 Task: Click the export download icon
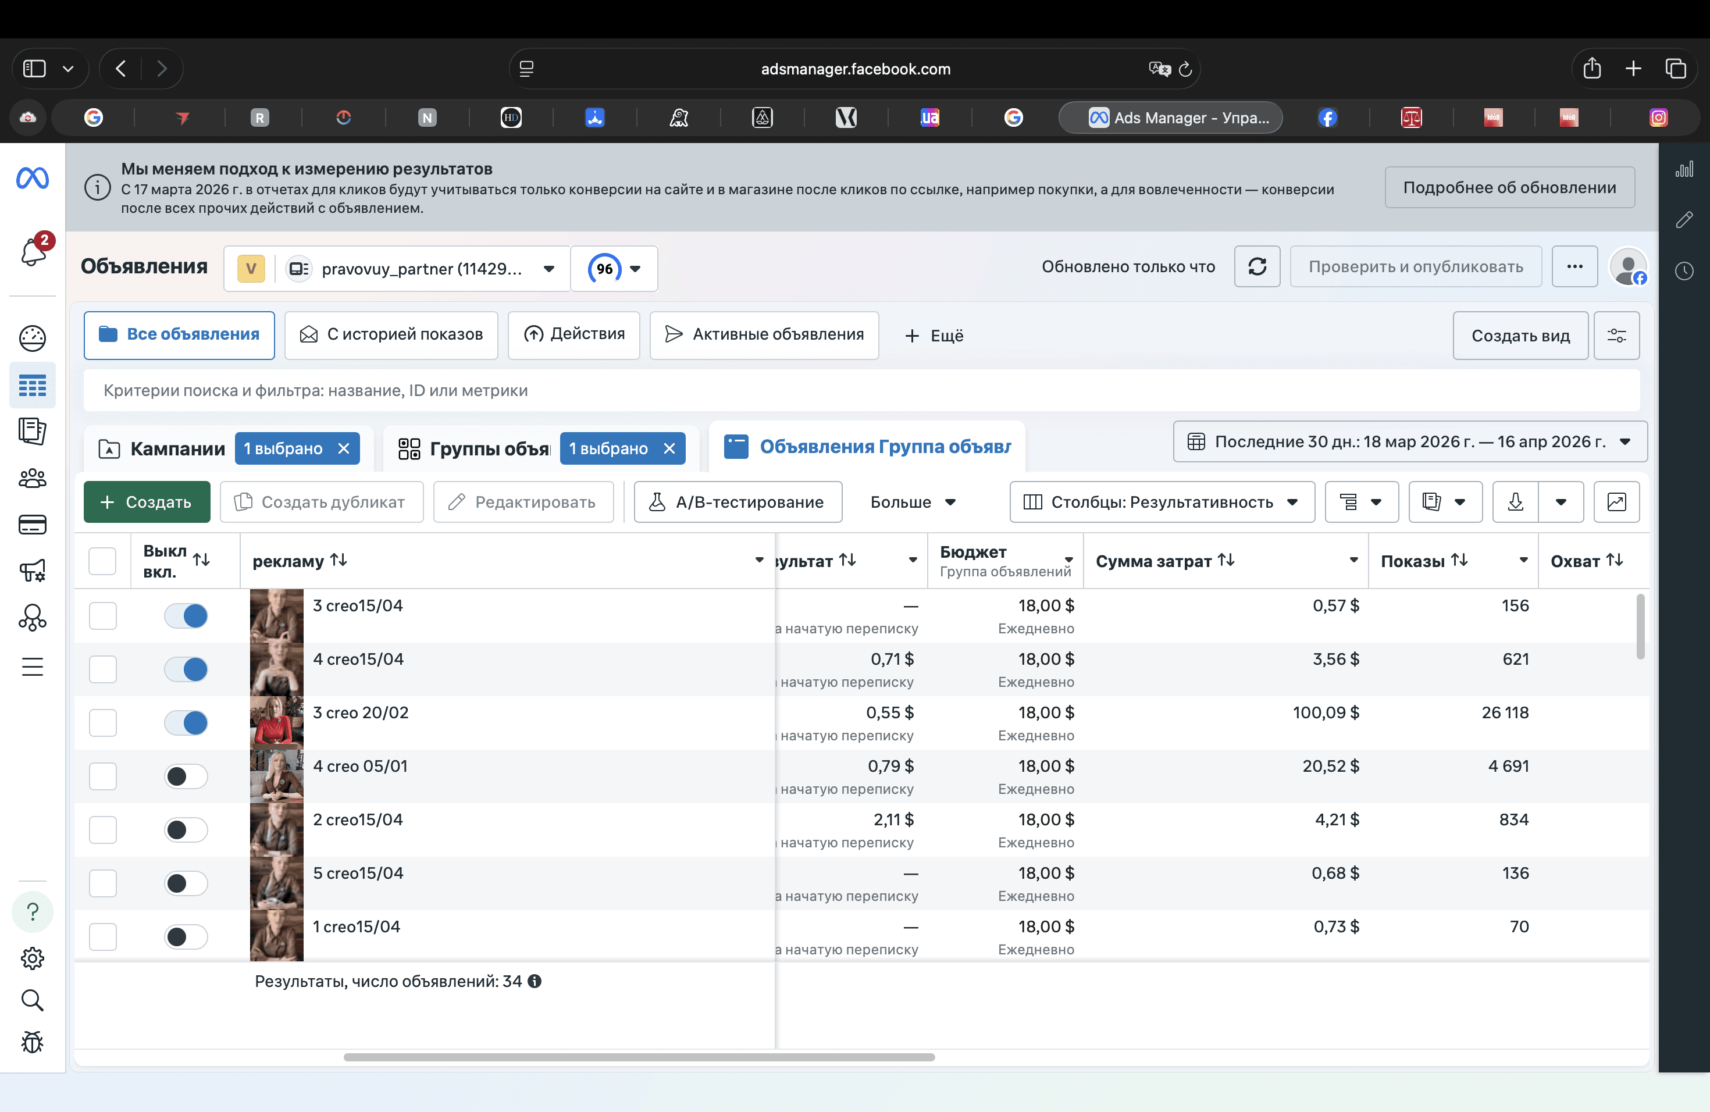click(x=1515, y=502)
